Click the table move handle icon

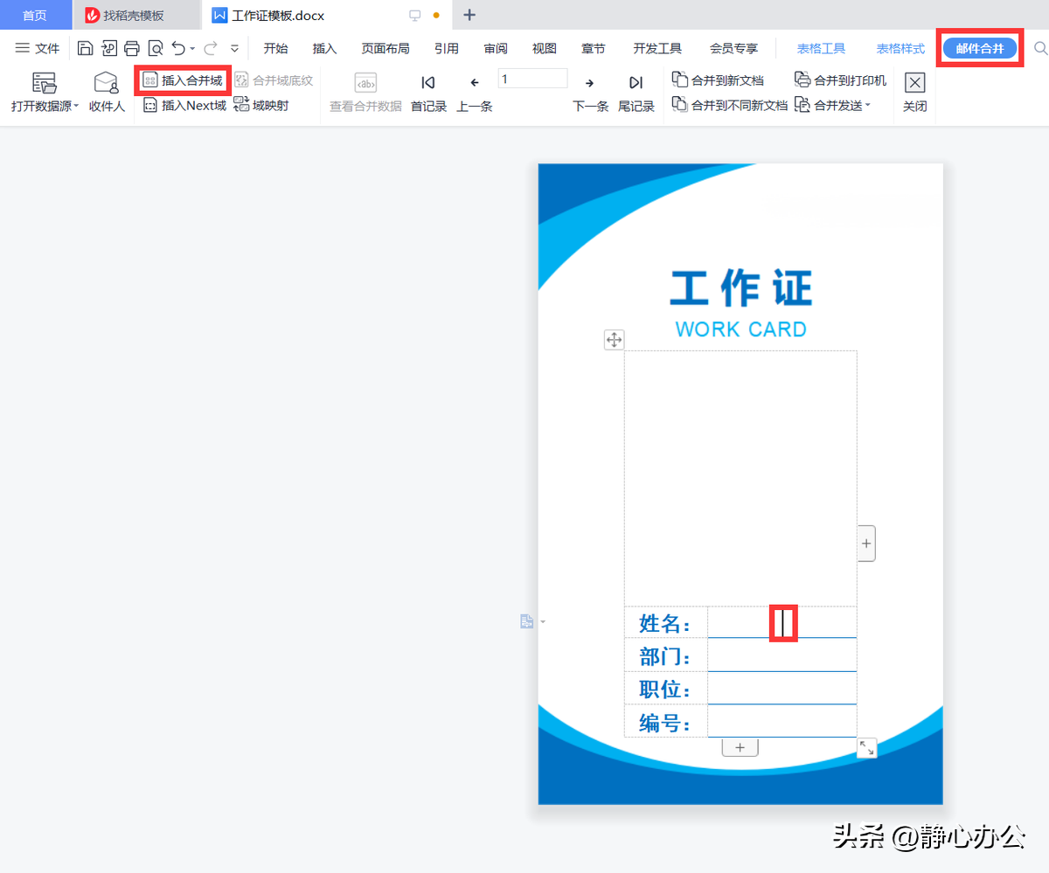click(x=614, y=340)
